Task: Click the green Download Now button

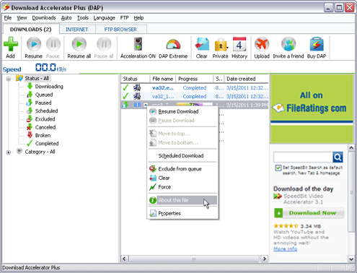Action: point(309,213)
